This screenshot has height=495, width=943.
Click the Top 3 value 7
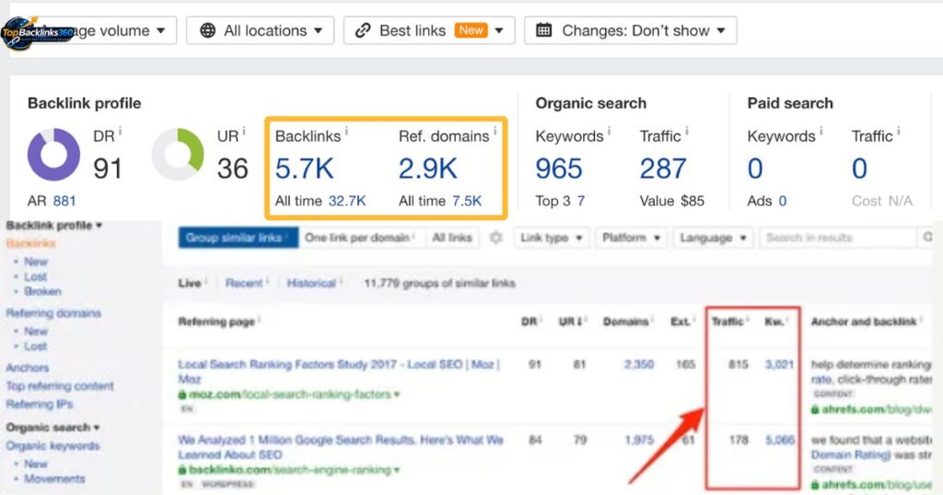tap(581, 201)
